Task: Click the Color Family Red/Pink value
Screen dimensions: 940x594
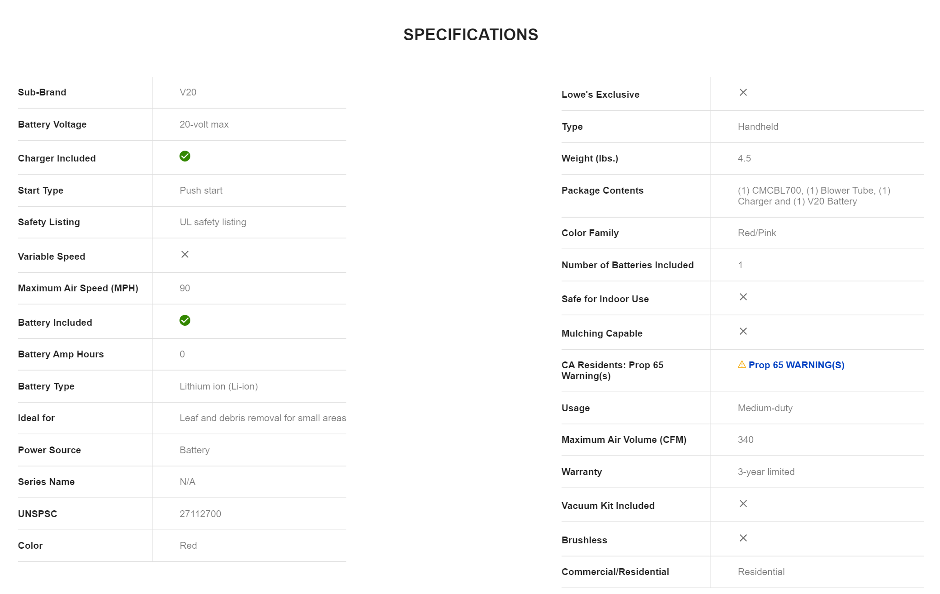Action: [756, 233]
